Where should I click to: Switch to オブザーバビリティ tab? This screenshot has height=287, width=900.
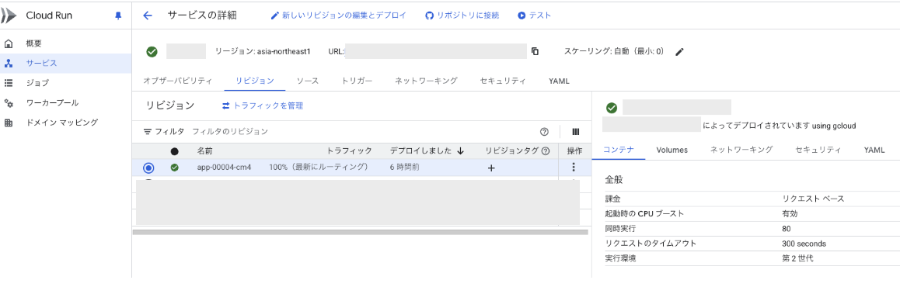[x=177, y=81]
